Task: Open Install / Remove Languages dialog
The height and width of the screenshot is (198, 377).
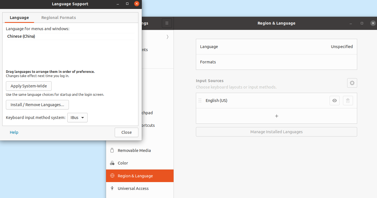Action: pyautogui.click(x=37, y=105)
